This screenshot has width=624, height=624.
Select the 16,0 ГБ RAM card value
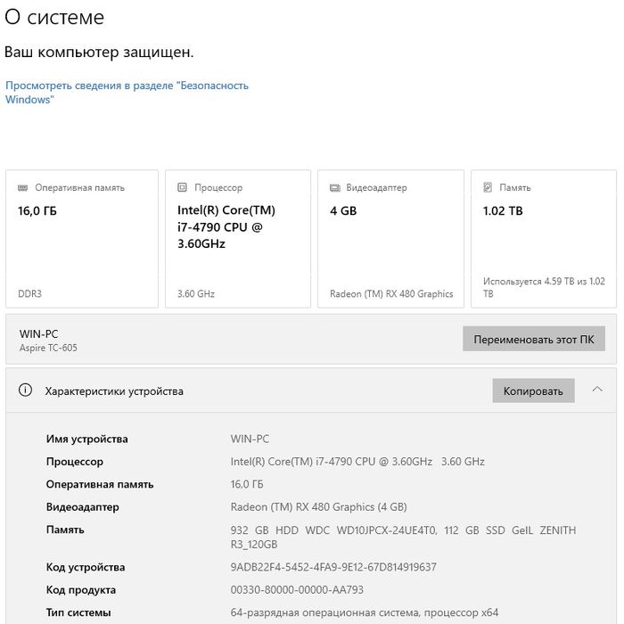click(37, 210)
